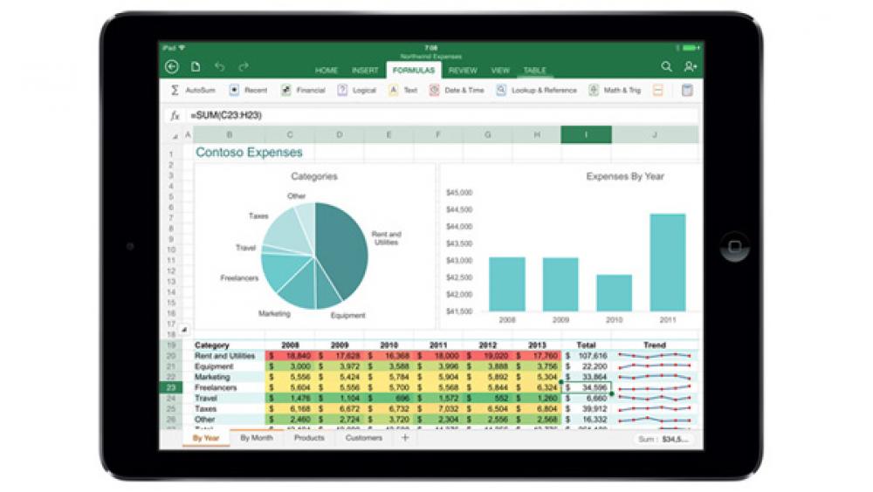Click into the formula bar
Screen dimensions: 873x492
point(436,115)
